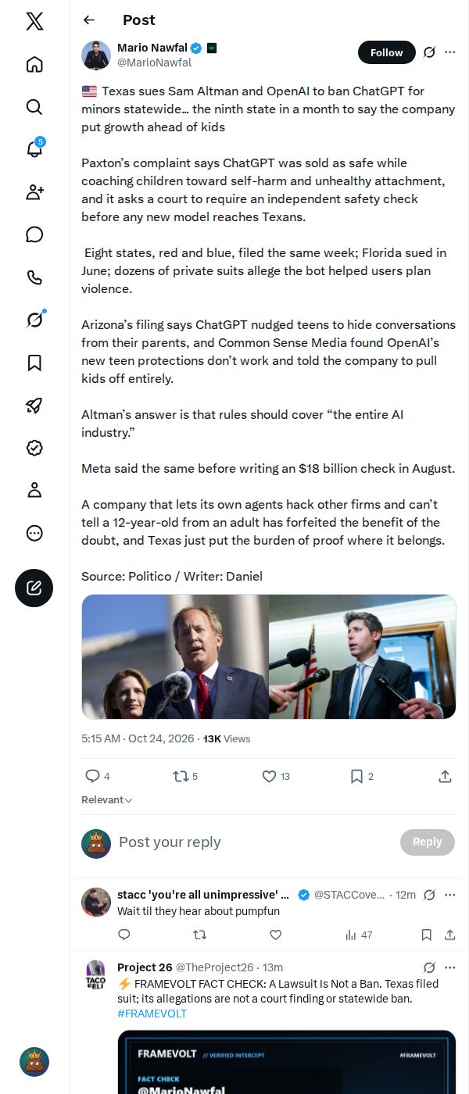Like Mario Nawfal's post

point(275,776)
